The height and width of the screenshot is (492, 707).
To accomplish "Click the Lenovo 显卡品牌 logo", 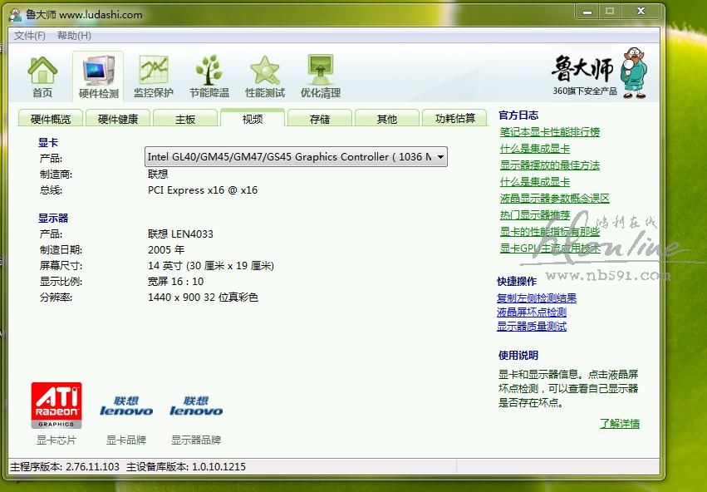I will 126,406.
